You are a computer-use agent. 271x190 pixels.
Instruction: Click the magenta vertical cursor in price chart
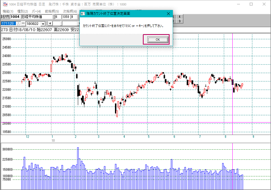(232, 83)
